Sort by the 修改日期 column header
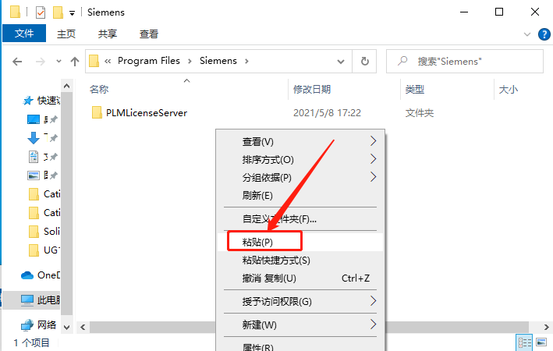Viewport: 553px width, 351px height. click(x=312, y=89)
